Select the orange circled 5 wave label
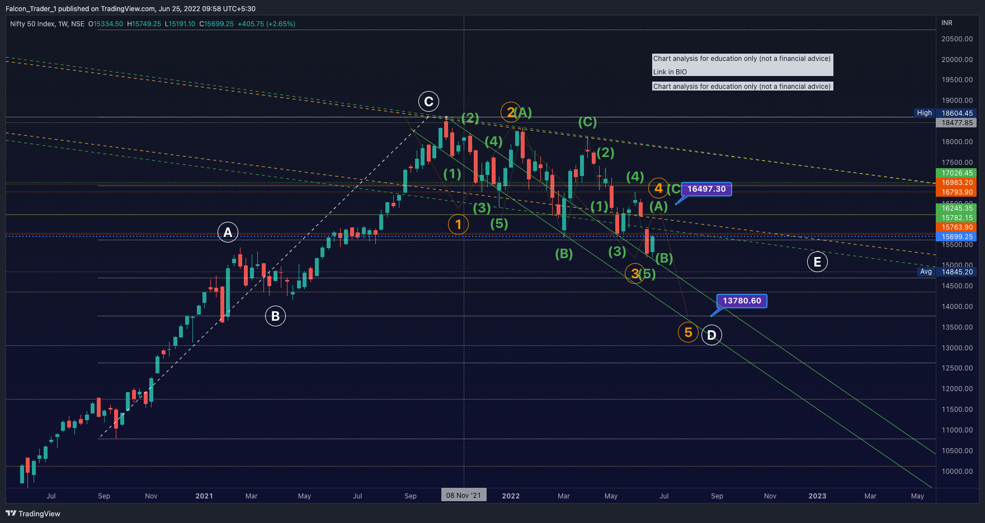The height and width of the screenshot is (523, 985). [x=688, y=332]
